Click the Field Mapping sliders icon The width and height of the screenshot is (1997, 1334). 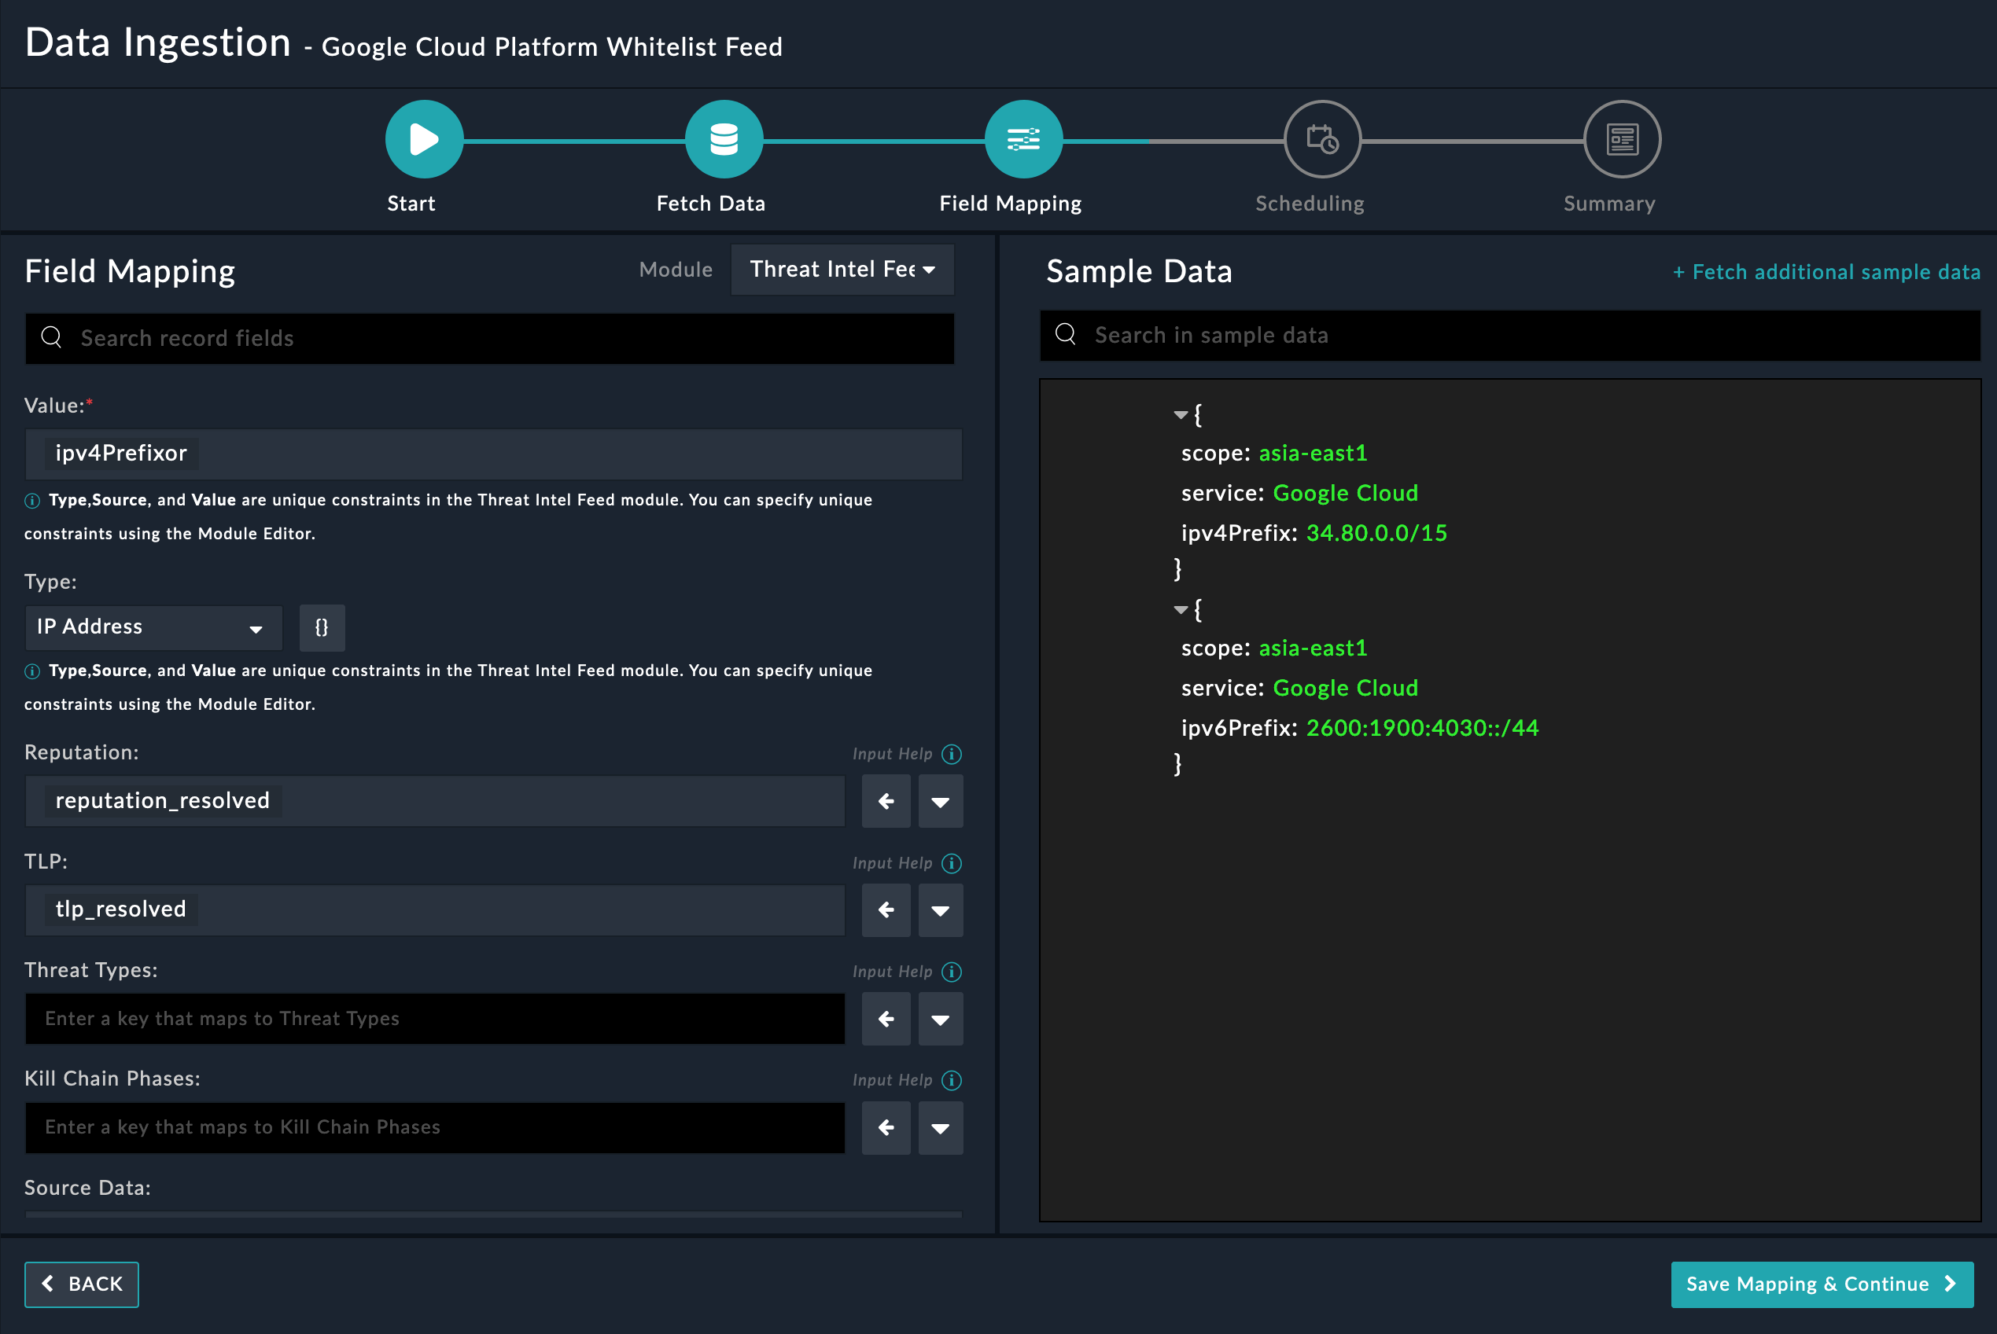(1023, 139)
